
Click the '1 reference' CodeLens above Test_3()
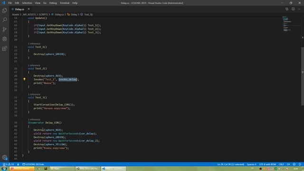[34, 94]
